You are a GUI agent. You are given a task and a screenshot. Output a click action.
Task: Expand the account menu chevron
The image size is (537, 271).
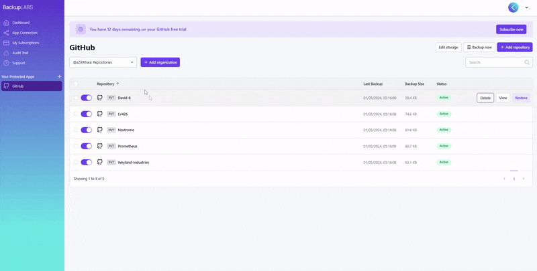[x=527, y=7]
